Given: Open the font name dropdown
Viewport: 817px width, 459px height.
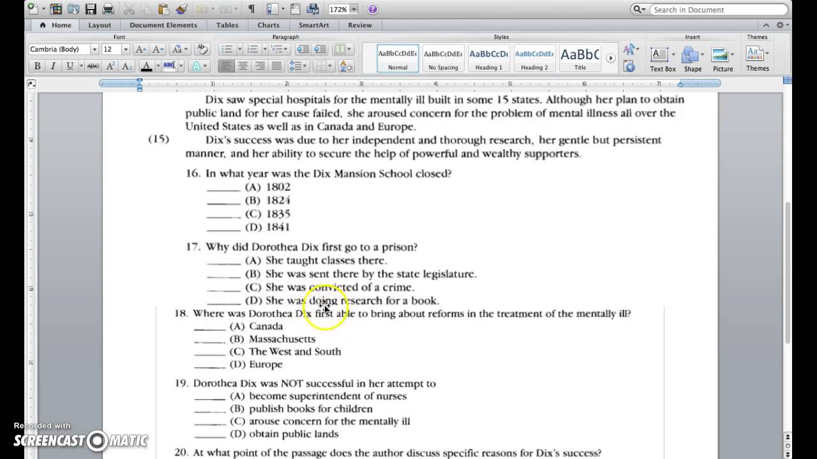Looking at the screenshot, I should (94, 49).
